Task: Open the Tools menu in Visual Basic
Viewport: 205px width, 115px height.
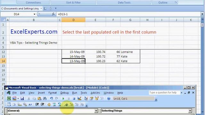Action: pos(84,93)
